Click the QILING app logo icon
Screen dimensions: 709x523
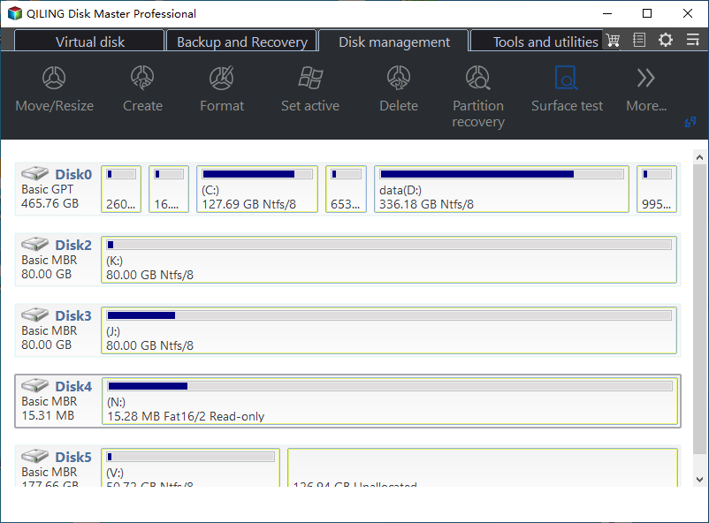pyautogui.click(x=14, y=13)
